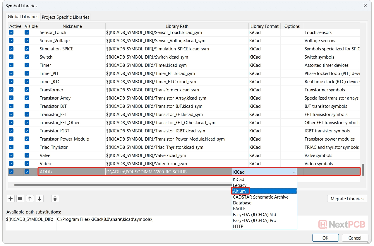Choose Altium from the format dropdown list
The image size is (374, 246).
[239, 191]
